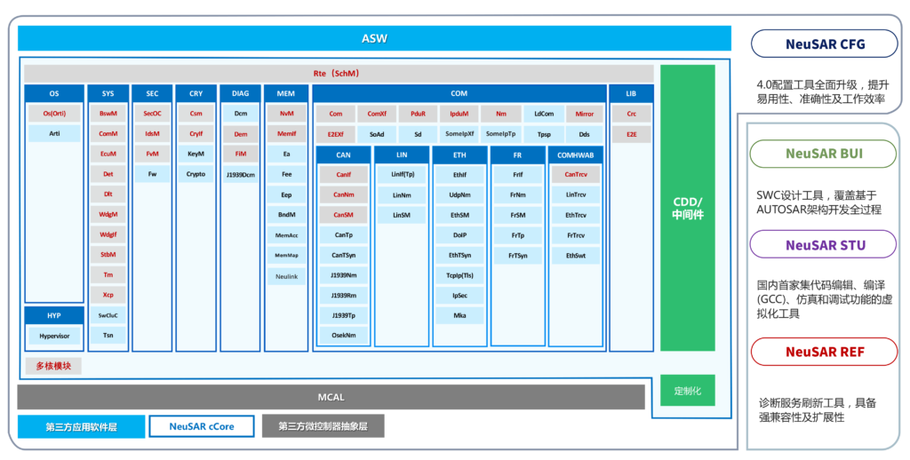Click the ASW top bar
910x460 pixels.
pos(374,38)
